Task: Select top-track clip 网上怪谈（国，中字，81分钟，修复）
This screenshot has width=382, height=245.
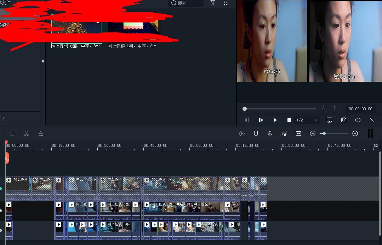Action: click(x=183, y=189)
